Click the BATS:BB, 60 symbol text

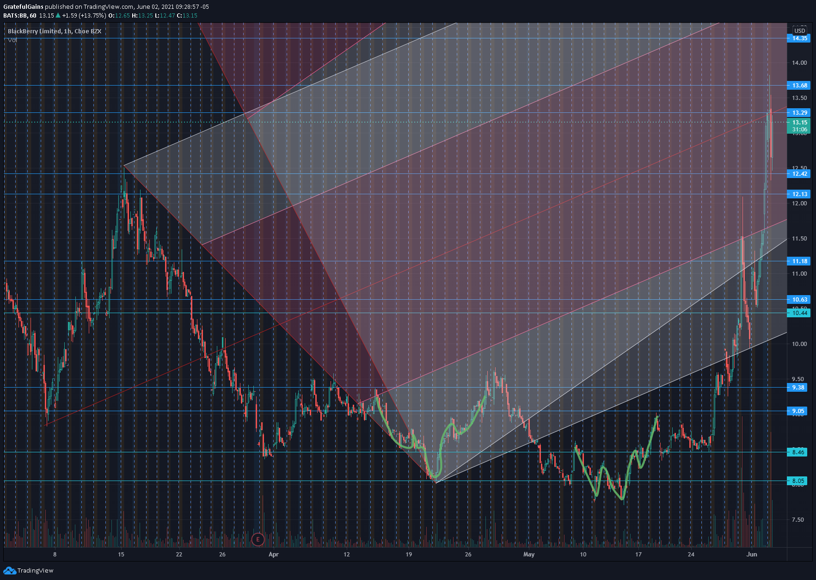click(x=20, y=15)
